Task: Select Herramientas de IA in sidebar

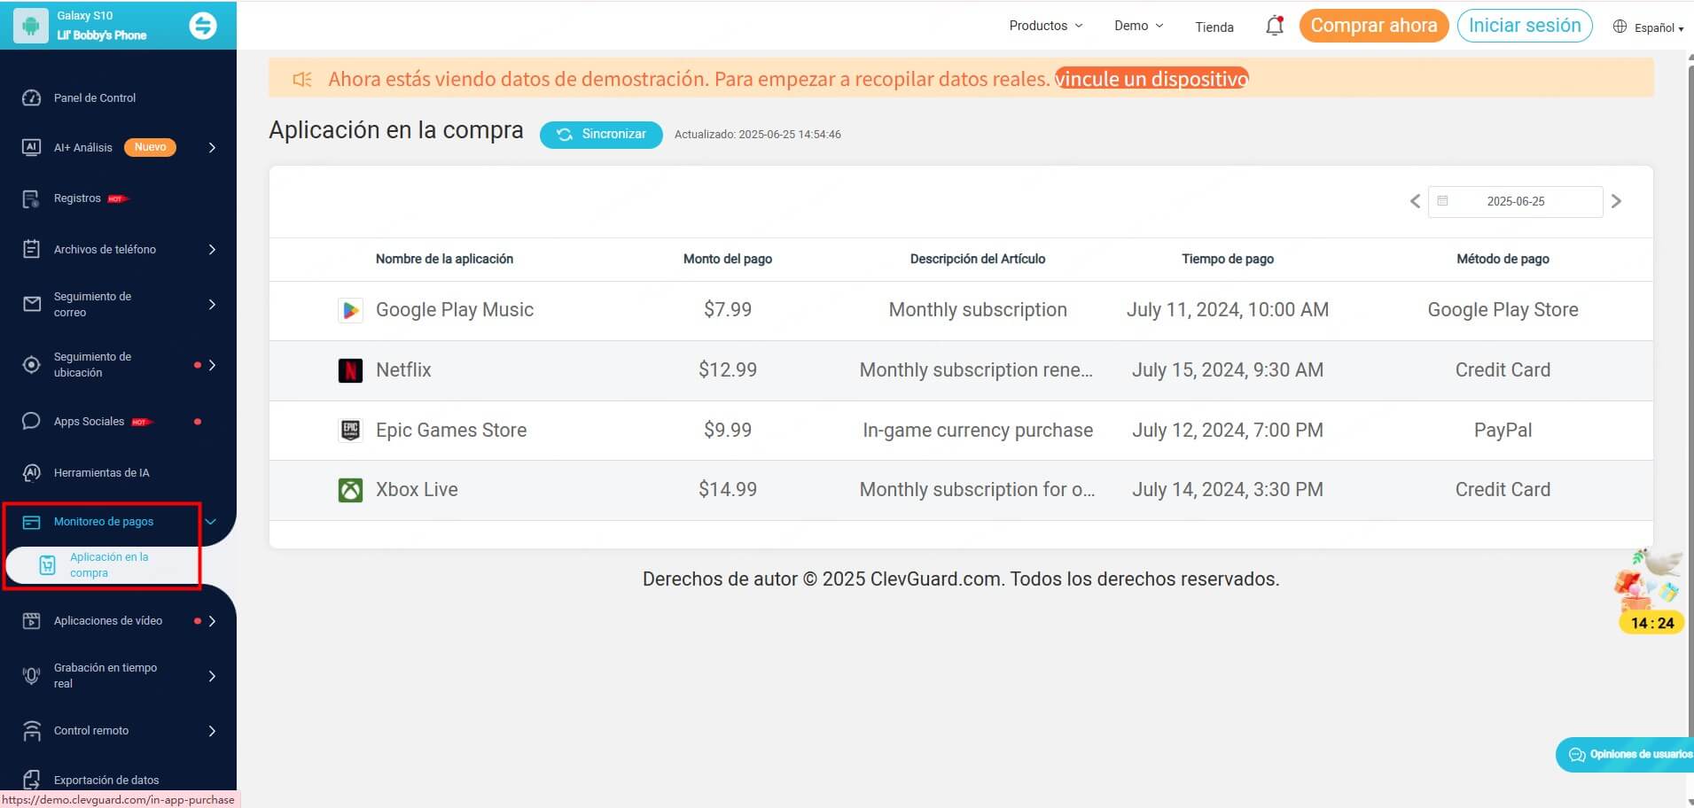Action: [x=101, y=472]
